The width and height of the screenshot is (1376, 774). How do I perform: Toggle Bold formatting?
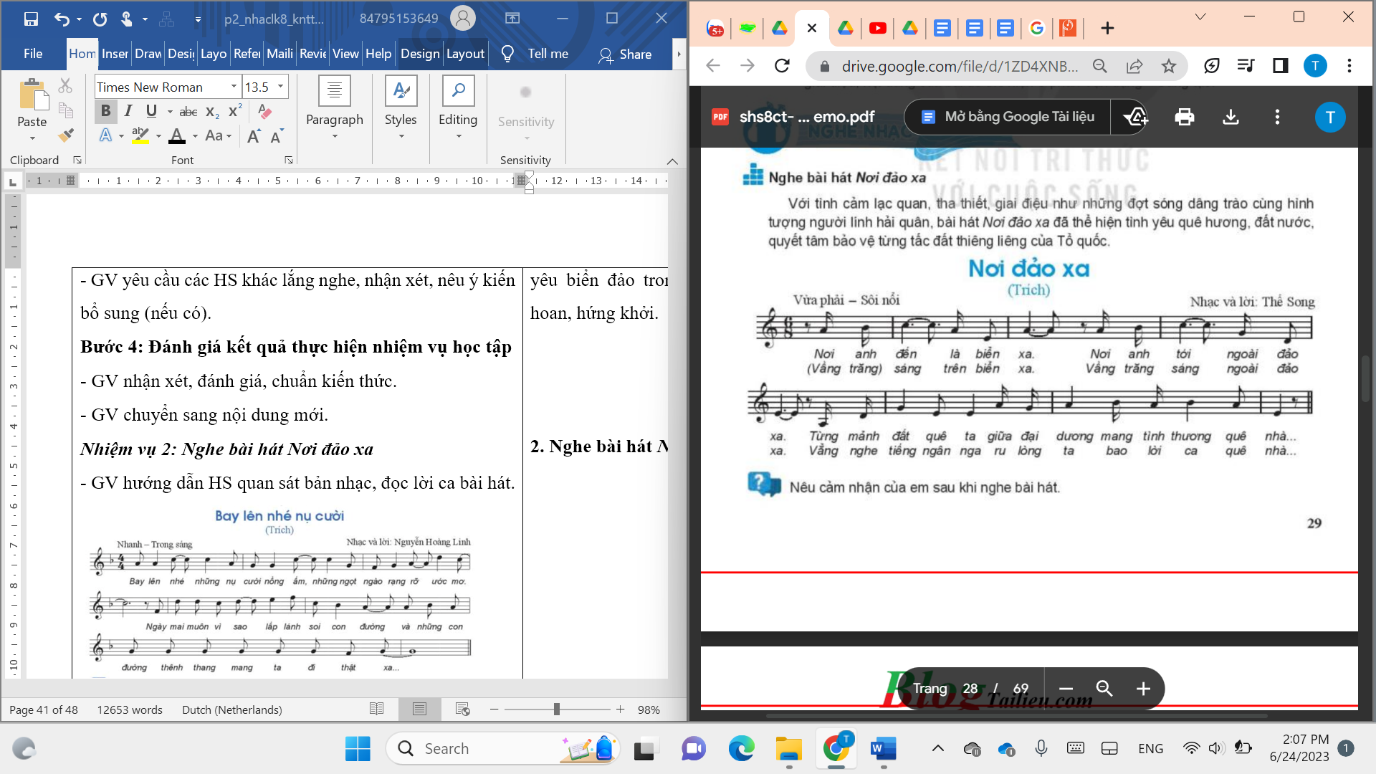pos(105,111)
